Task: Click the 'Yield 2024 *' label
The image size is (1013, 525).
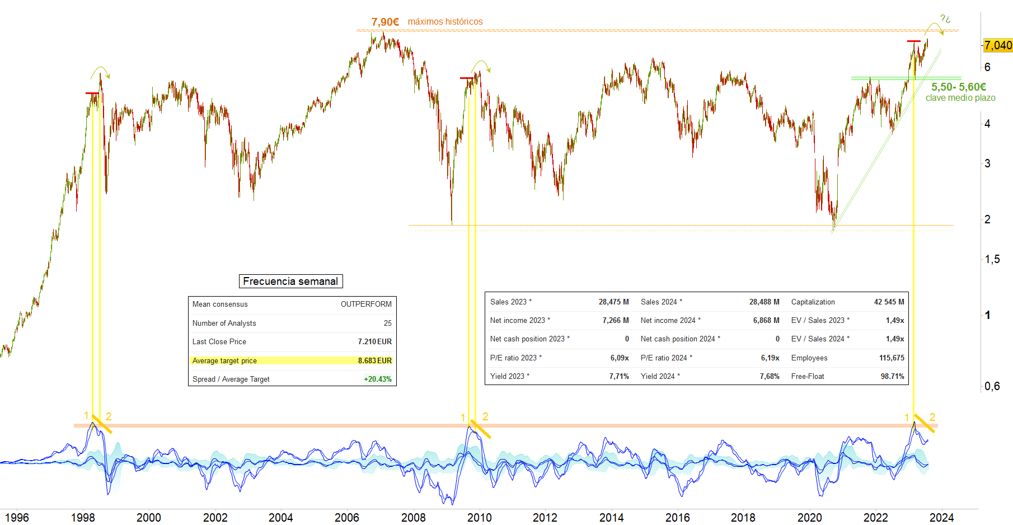Action: (x=660, y=377)
